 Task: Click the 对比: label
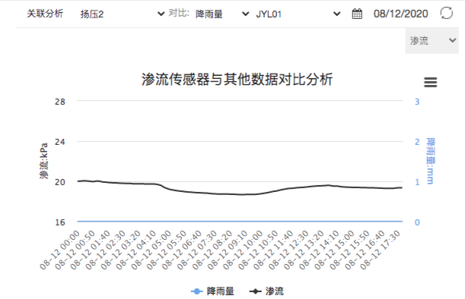(x=179, y=14)
